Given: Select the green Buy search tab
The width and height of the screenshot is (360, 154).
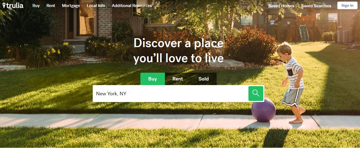Looking at the screenshot, I should [x=153, y=79].
